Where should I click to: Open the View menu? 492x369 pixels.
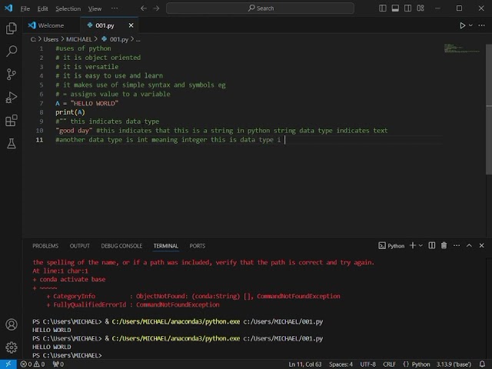(95, 8)
